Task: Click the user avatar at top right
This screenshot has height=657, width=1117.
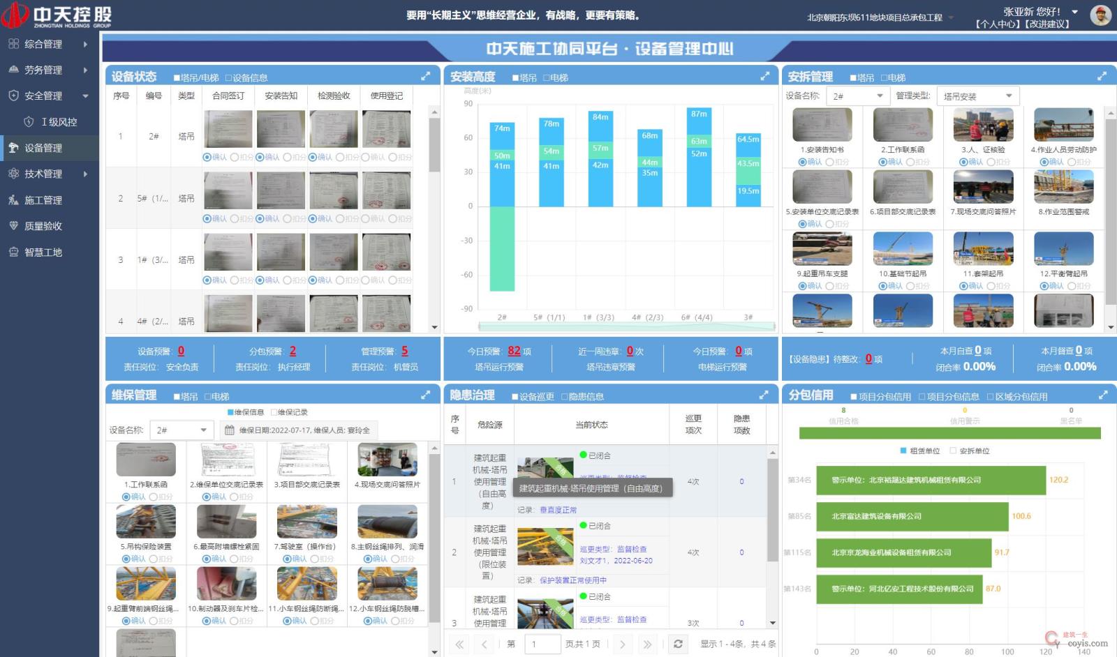Action: pos(1100,15)
